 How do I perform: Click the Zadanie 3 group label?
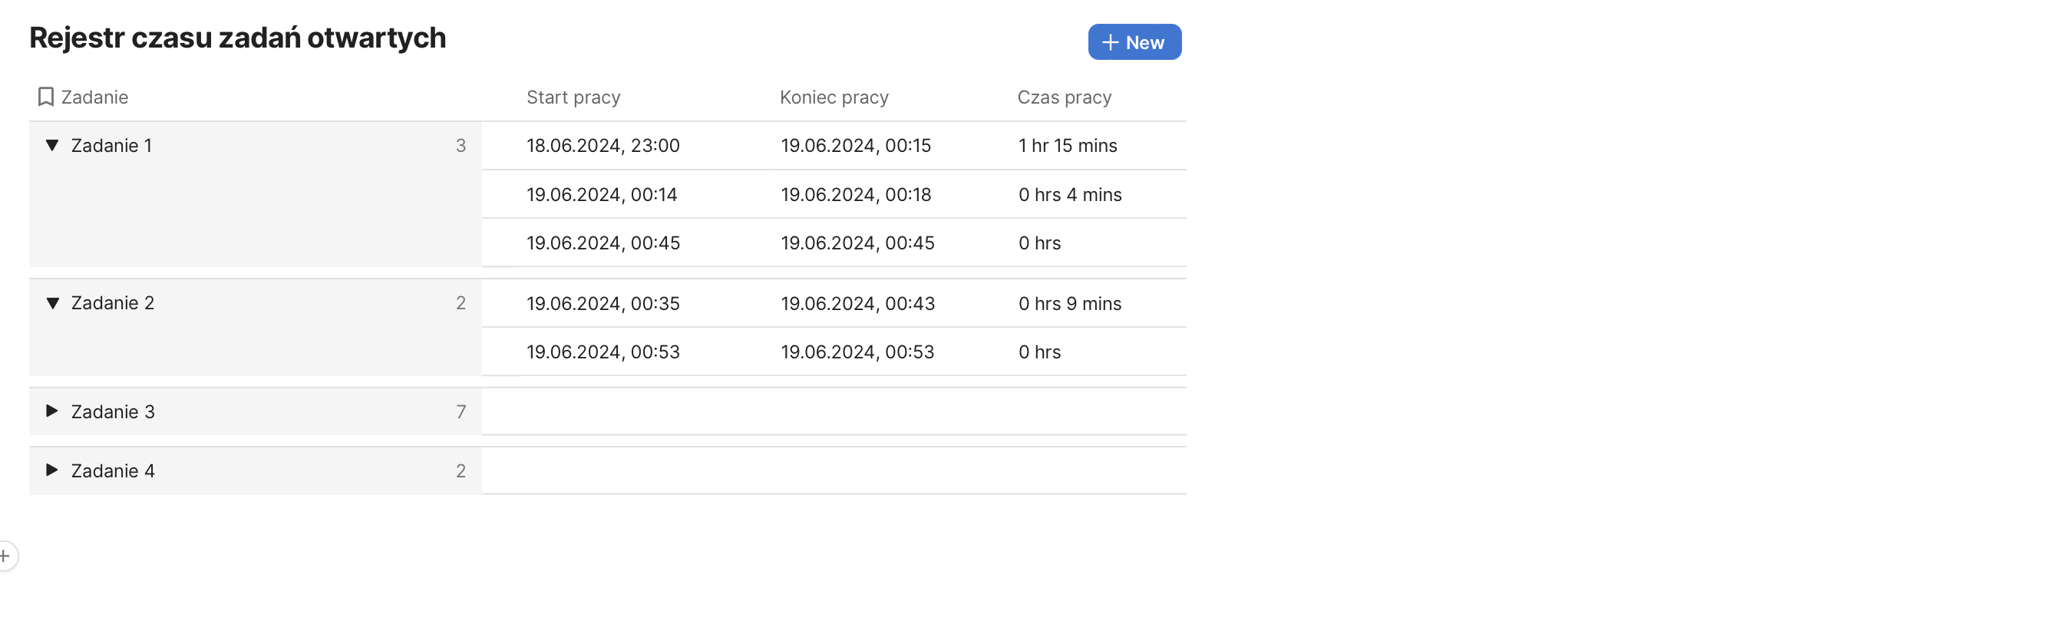click(x=113, y=412)
